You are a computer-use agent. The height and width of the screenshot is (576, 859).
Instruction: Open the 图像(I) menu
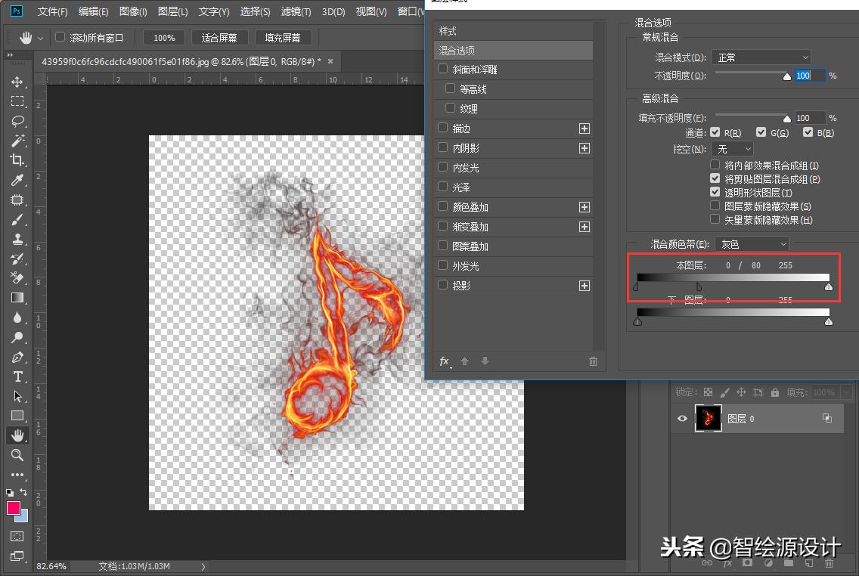[133, 11]
